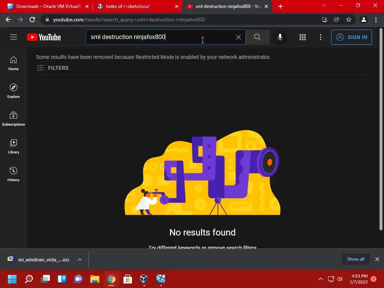Screen dimensions: 384x288
Task: Reload the page
Action: pos(32,19)
